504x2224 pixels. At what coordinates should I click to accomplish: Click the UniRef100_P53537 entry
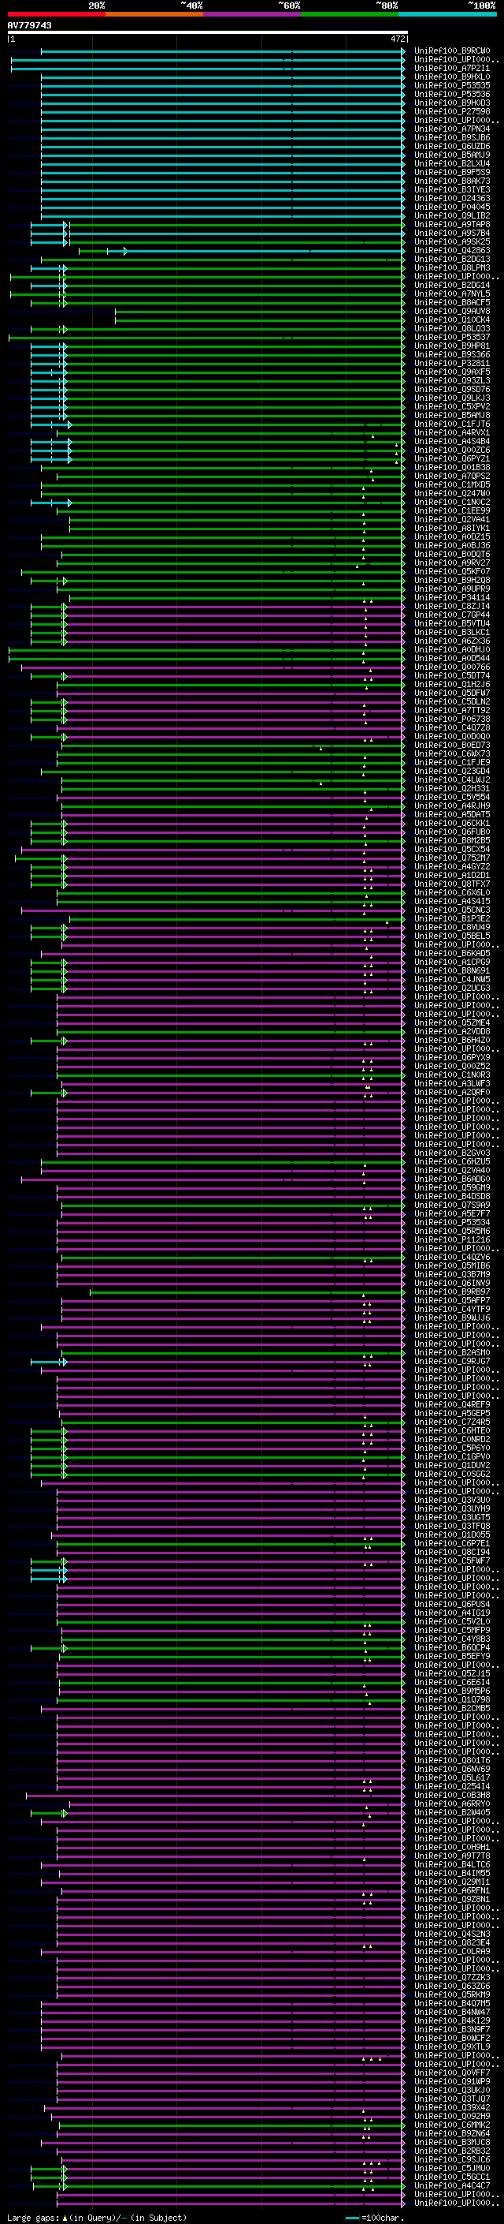tap(452, 338)
